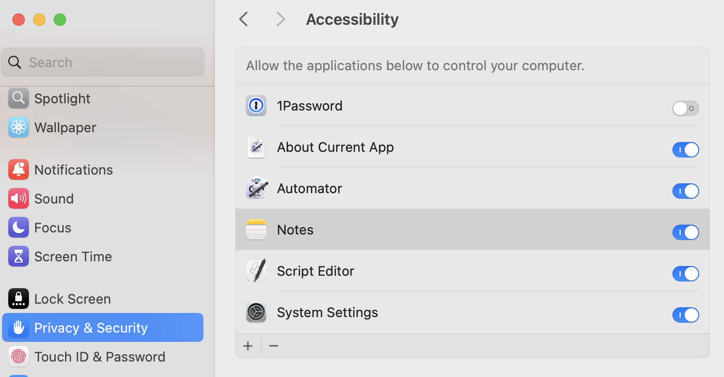
Task: Open Sound settings in sidebar
Action: (54, 199)
